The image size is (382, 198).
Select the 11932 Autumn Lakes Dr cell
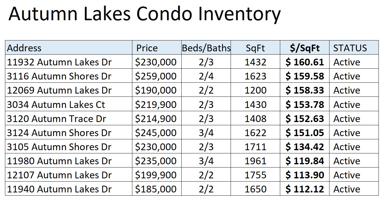coord(69,62)
